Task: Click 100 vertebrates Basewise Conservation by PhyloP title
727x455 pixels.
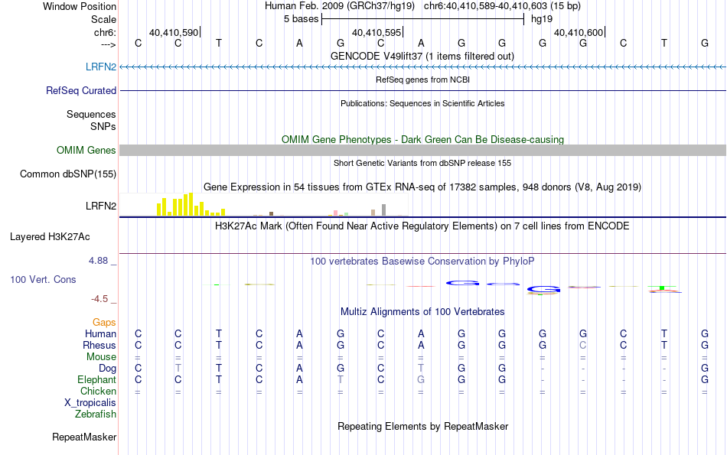Action: pos(422,262)
